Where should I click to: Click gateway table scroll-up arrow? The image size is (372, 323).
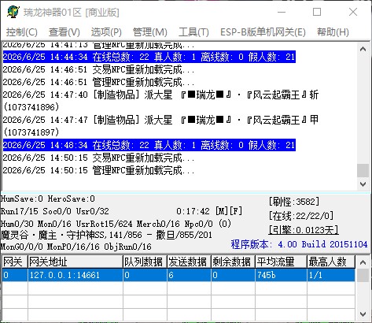click(x=363, y=262)
